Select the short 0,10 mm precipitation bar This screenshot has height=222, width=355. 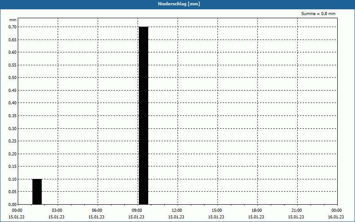click(37, 192)
